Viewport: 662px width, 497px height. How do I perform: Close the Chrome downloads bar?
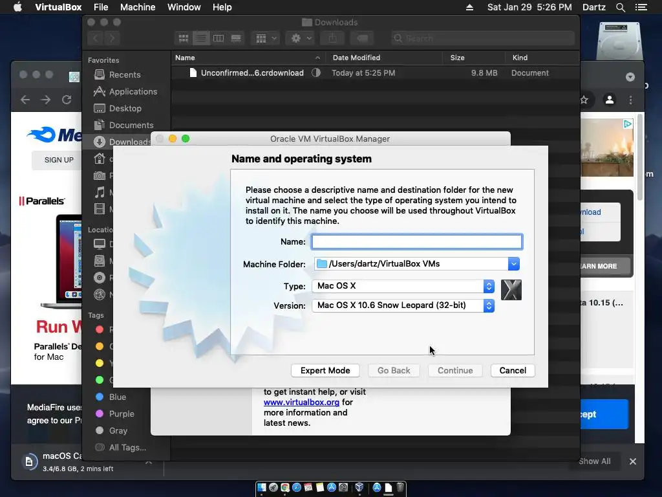click(x=632, y=461)
